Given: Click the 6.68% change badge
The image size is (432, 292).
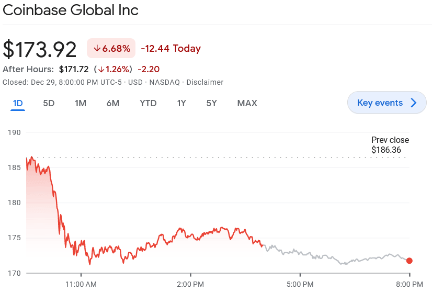Looking at the screenshot, I should (111, 49).
